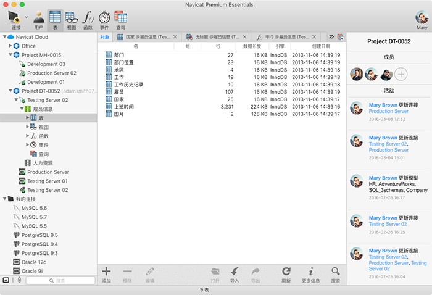Open the 连接 (Connection) toolbar icon
This screenshot has height=295, width=432.
click(x=15, y=20)
